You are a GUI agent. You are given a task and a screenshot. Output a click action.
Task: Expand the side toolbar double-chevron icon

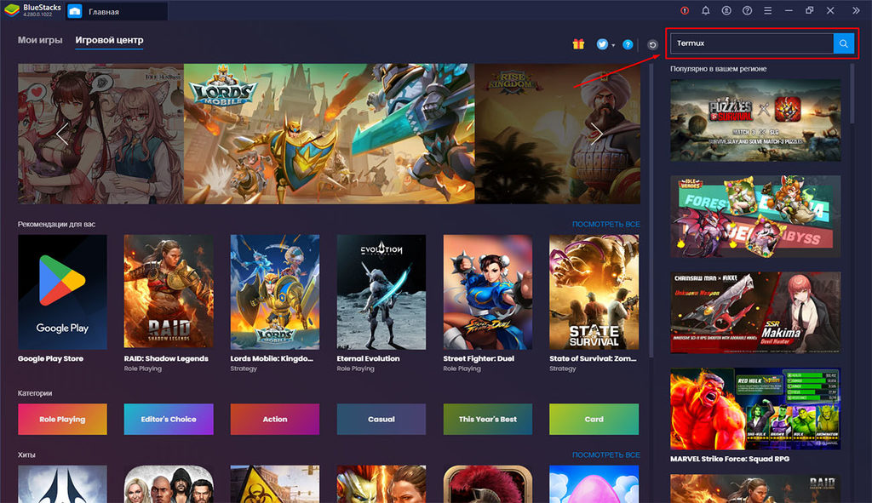click(856, 10)
